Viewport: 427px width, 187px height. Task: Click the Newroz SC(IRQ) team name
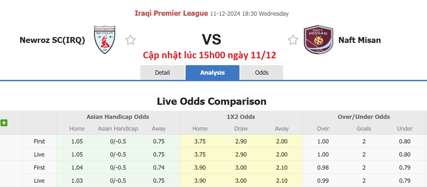[x=52, y=40]
